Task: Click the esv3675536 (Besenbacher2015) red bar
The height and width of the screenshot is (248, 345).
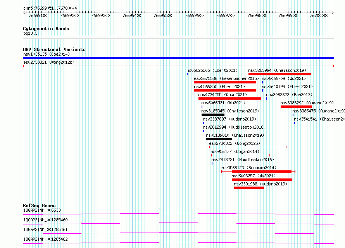Action: click(x=225, y=82)
